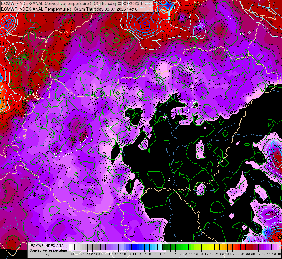Viewport: 282px width, 259px height.
Task: Select the legend value -35
Action: [71, 254]
